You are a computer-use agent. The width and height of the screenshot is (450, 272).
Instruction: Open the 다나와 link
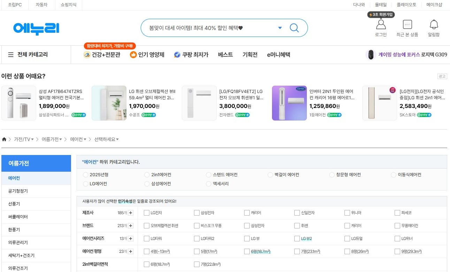click(x=359, y=5)
